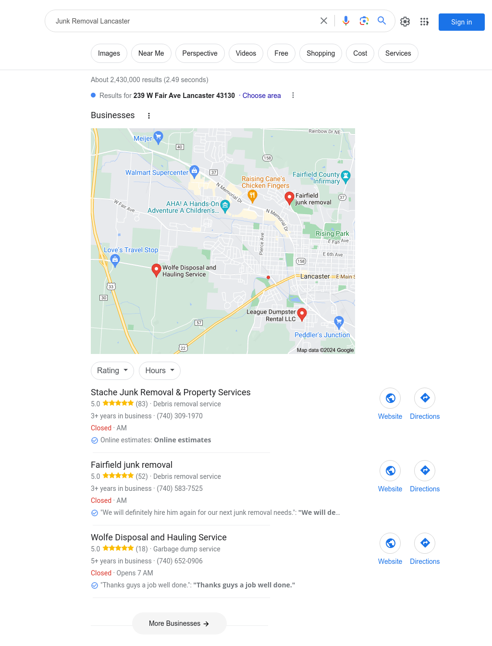Click the Sign in button
492x646 pixels.
pyautogui.click(x=462, y=22)
